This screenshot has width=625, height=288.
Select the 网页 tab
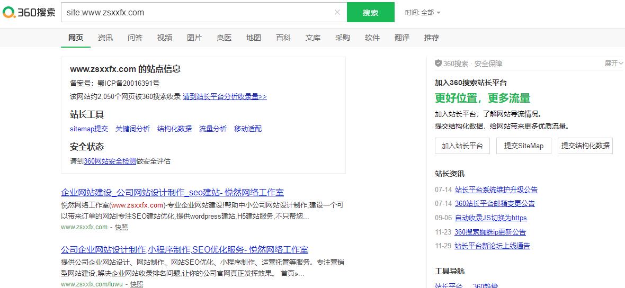pyautogui.click(x=76, y=38)
